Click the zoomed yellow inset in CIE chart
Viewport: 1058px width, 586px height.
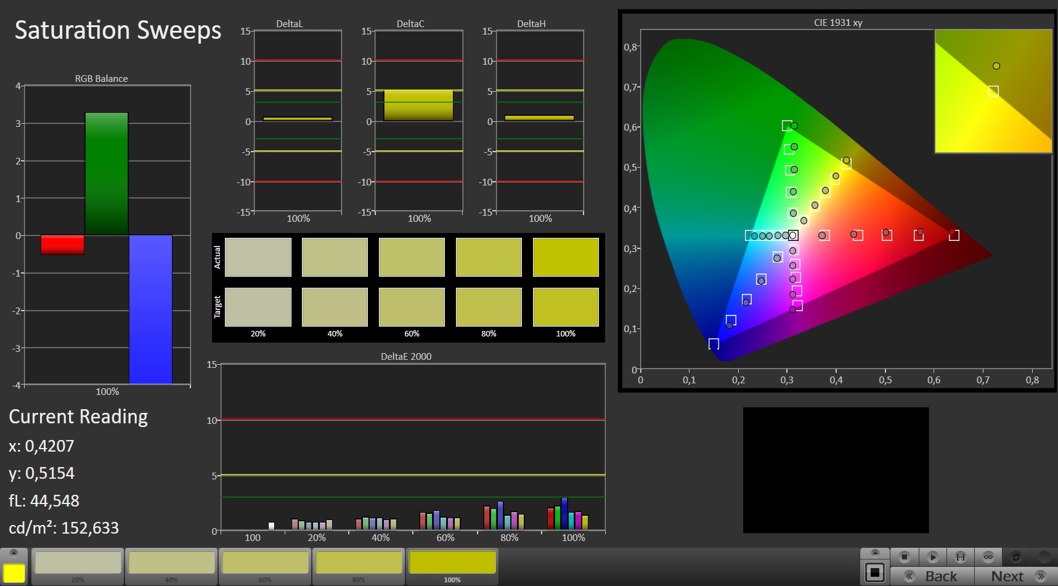click(x=993, y=91)
